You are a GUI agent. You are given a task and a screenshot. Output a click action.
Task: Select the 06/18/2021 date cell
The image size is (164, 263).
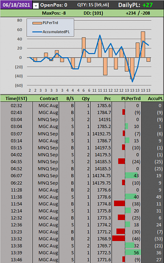16,5
